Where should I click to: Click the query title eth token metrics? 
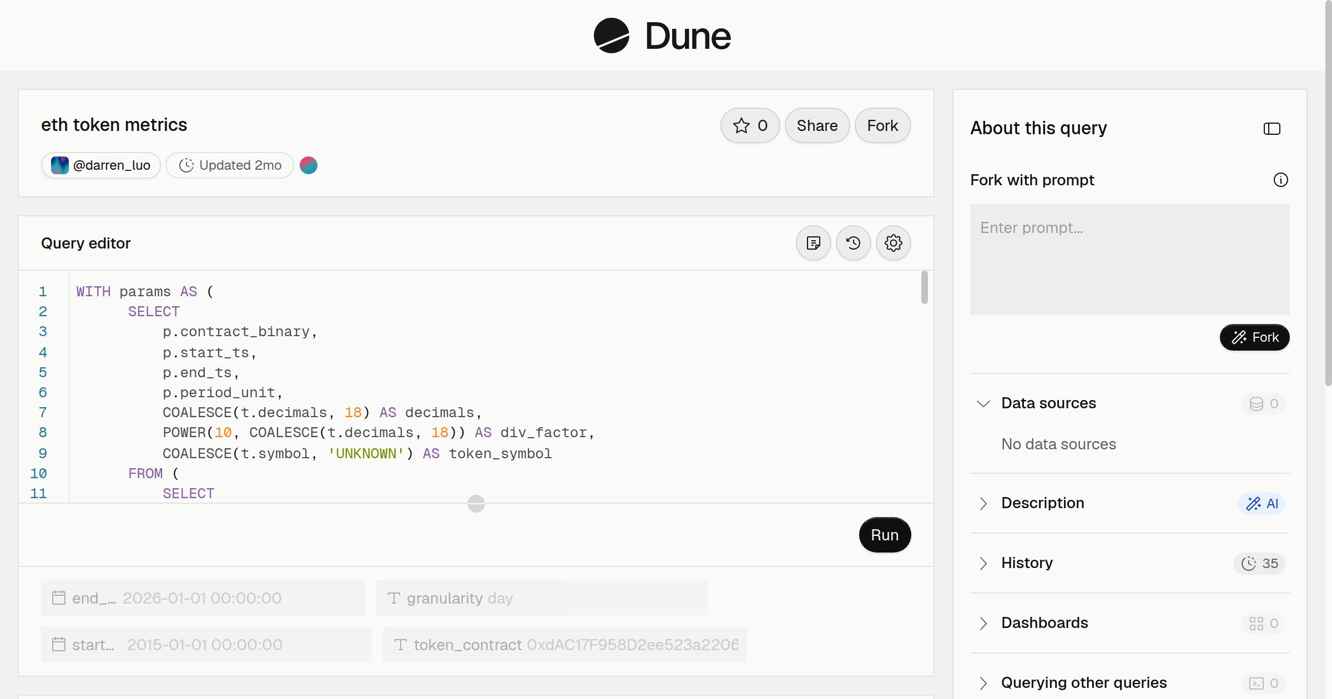click(114, 125)
